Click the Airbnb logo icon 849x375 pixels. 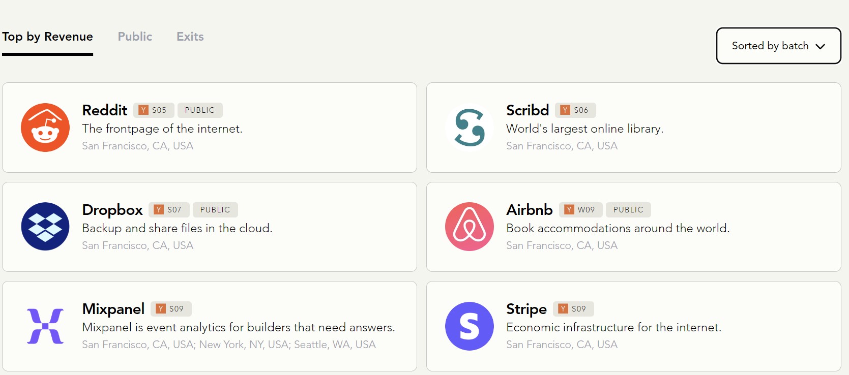[470, 227]
